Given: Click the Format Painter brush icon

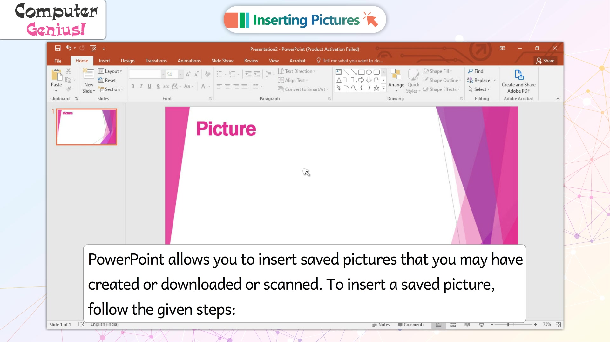Looking at the screenshot, I should tap(69, 89).
